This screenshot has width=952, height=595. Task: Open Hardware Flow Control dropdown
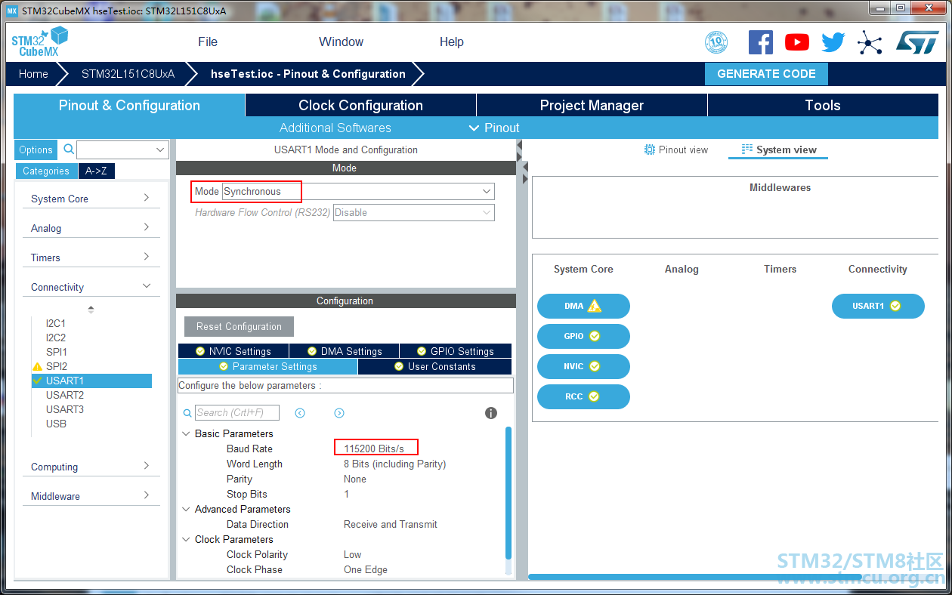414,212
